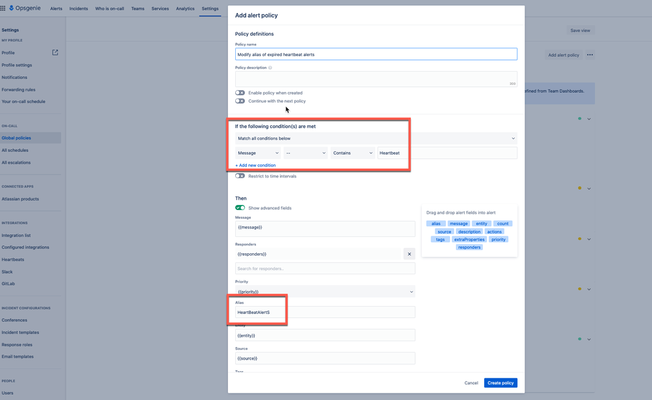The image size is (652, 400).
Task: Click the policy description info icon
Action: coord(270,68)
